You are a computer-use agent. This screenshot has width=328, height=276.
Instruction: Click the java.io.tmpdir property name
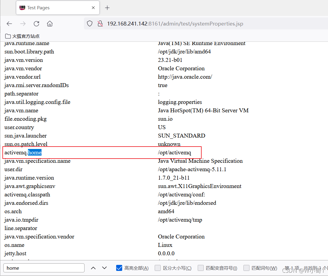[x=21, y=220]
